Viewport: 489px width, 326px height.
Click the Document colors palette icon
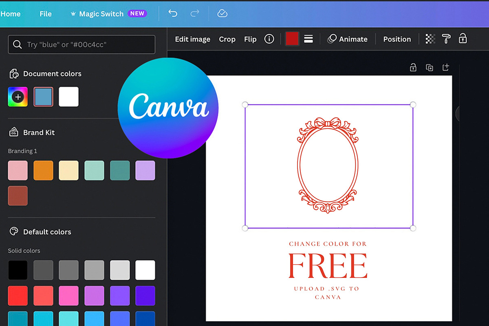click(14, 74)
